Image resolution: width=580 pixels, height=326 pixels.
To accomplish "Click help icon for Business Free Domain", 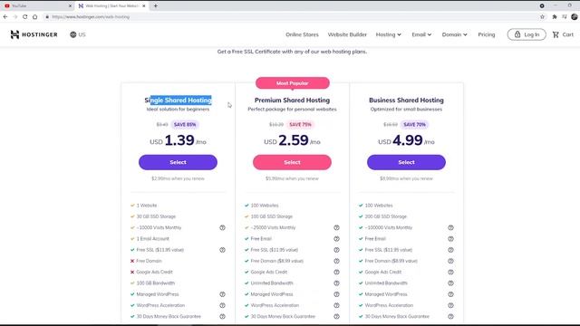I will 450,261.
